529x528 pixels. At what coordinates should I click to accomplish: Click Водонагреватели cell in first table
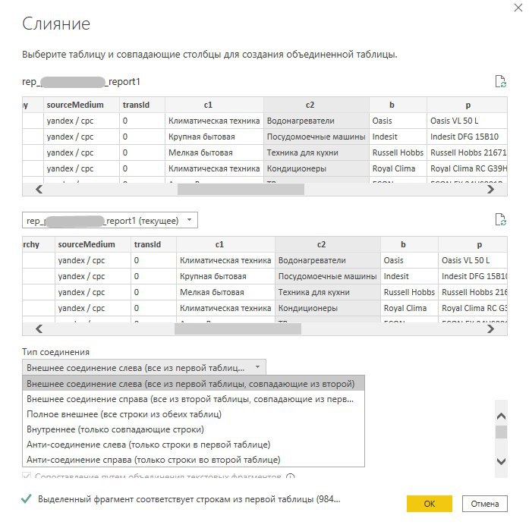click(316, 121)
